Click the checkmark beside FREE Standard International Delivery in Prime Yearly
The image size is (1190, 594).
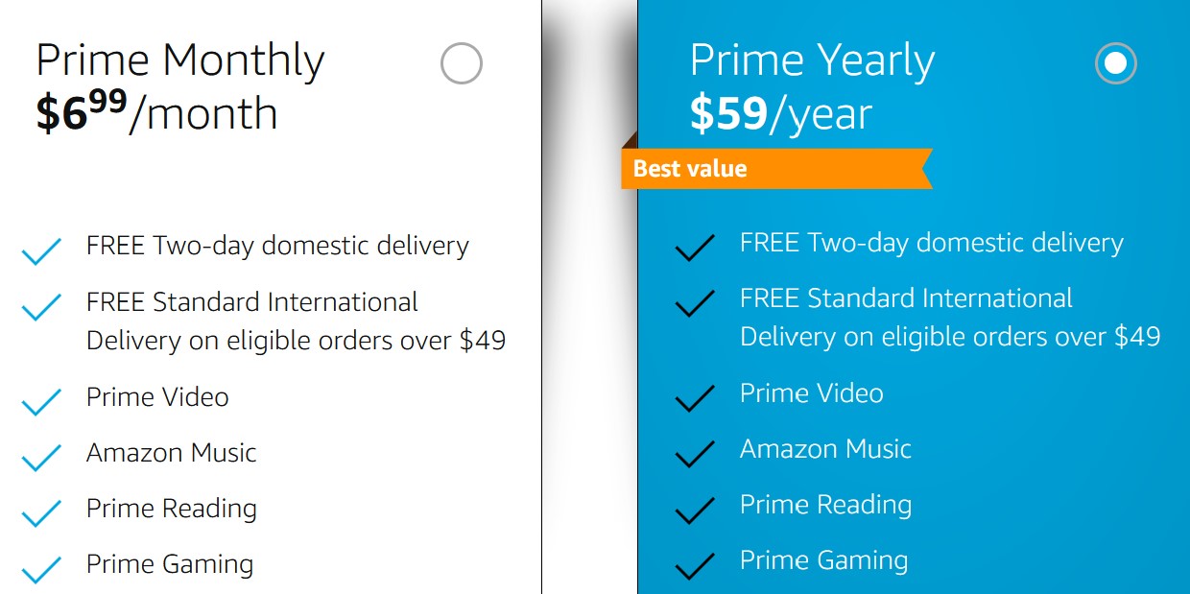pos(693,305)
